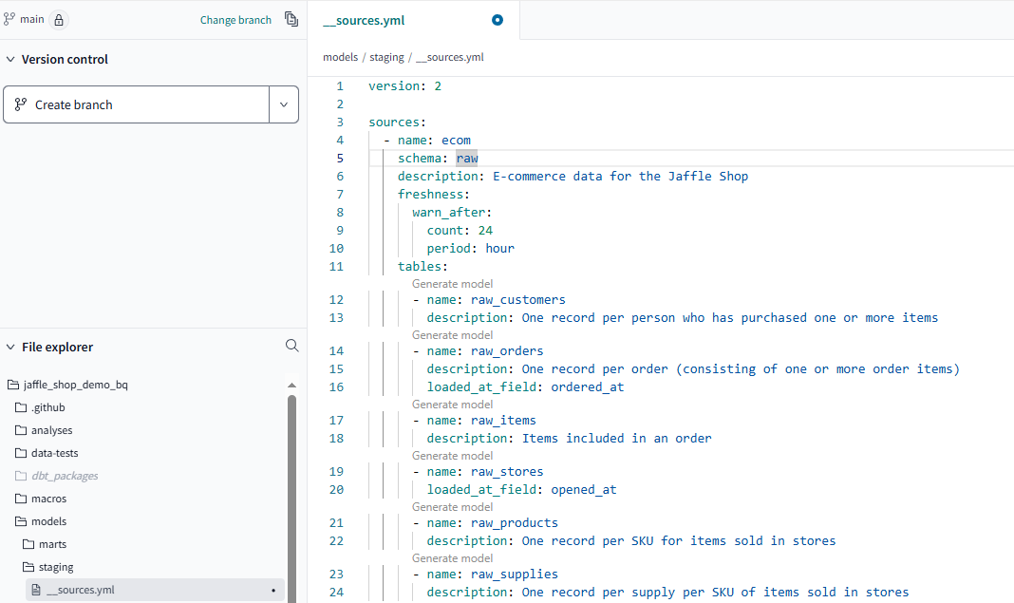This screenshot has height=603, width=1014.
Task: Click the jaffle_shop_demo_bq project folder icon
Action: 12,384
